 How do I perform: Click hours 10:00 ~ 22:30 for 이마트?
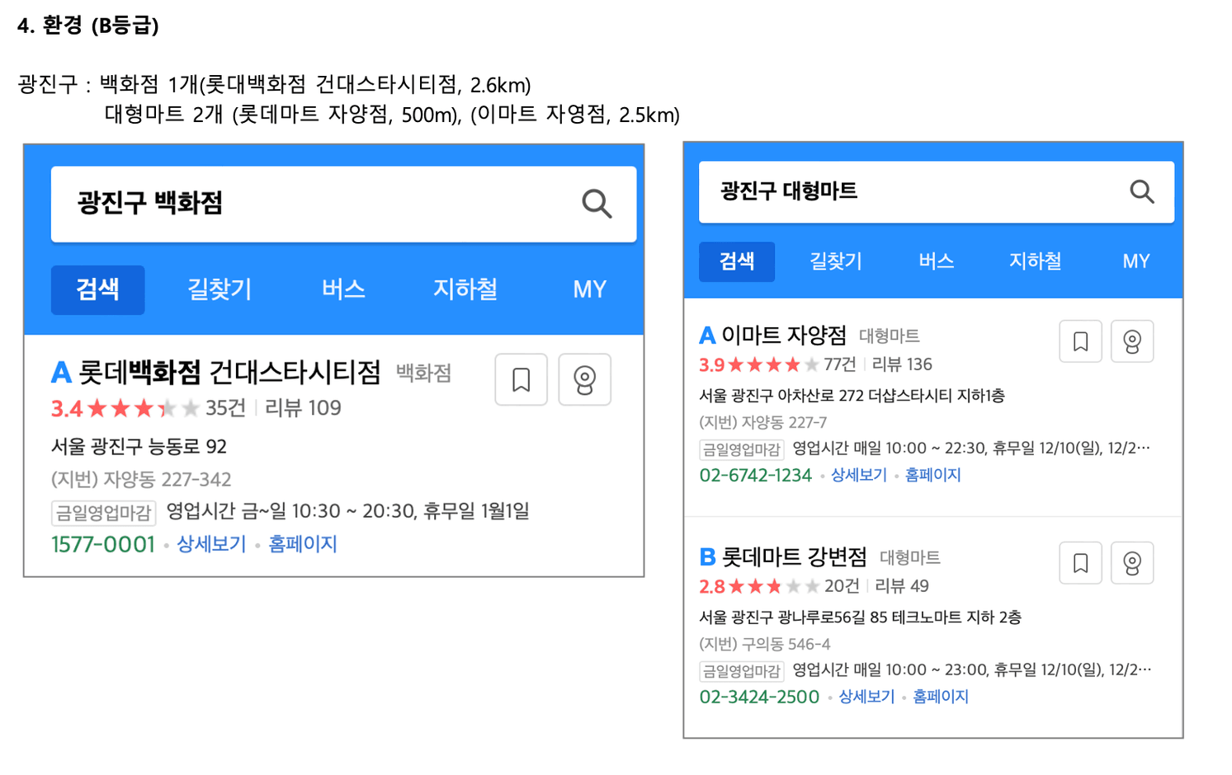[x=934, y=449]
